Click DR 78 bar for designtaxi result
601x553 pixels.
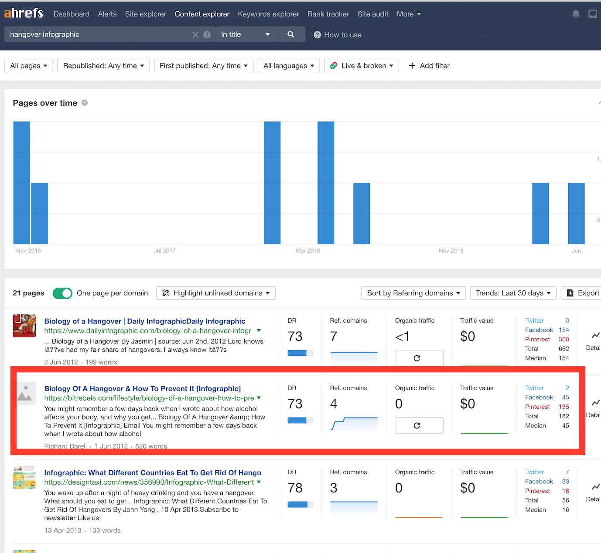click(x=300, y=505)
